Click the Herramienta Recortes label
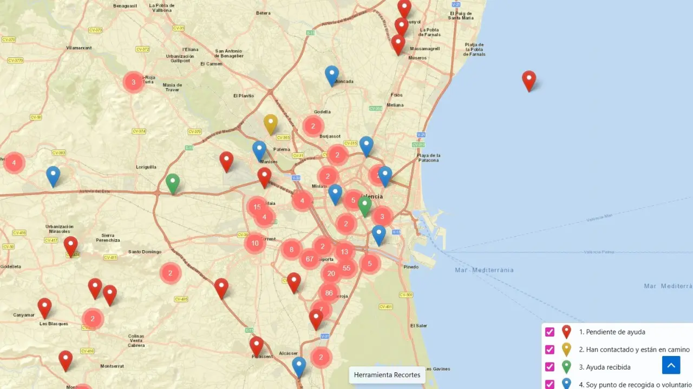This screenshot has height=389, width=693. point(387,375)
